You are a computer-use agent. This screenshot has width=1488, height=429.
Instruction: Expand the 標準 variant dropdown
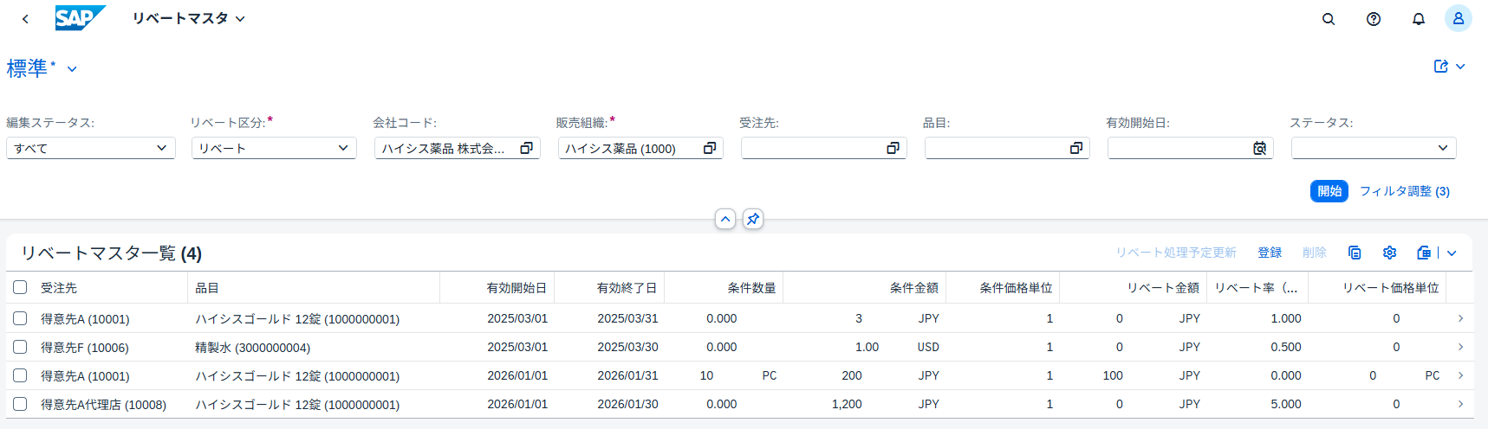72,69
